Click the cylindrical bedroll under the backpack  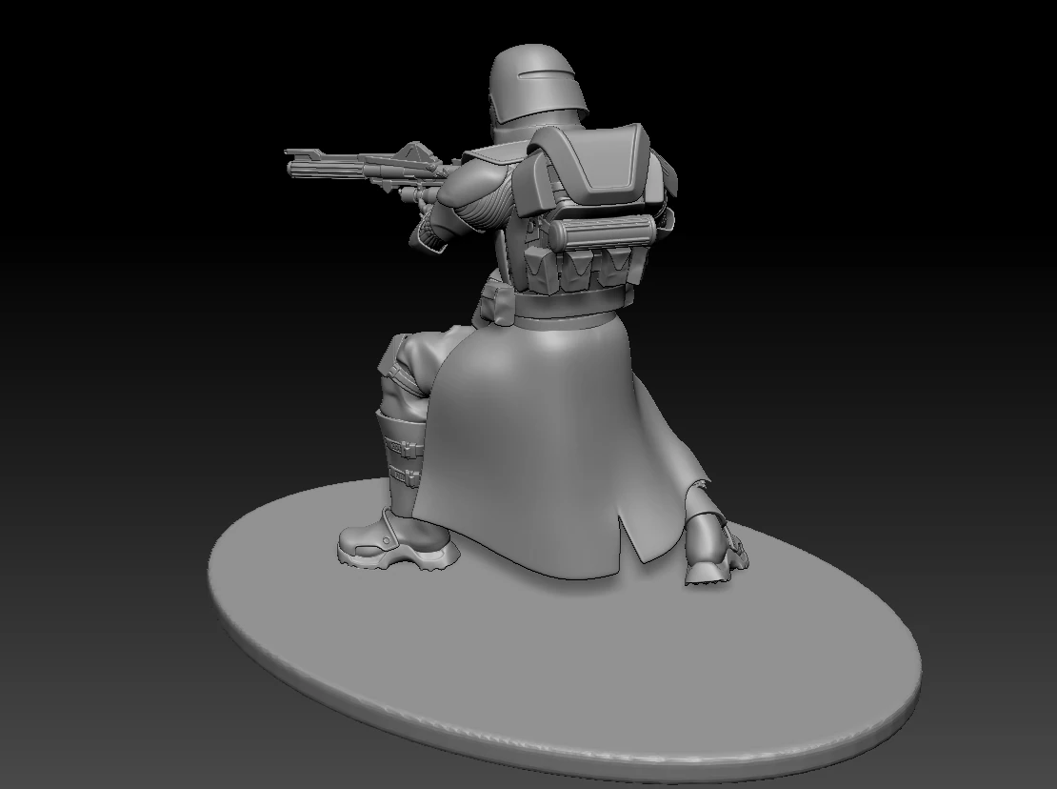click(601, 234)
